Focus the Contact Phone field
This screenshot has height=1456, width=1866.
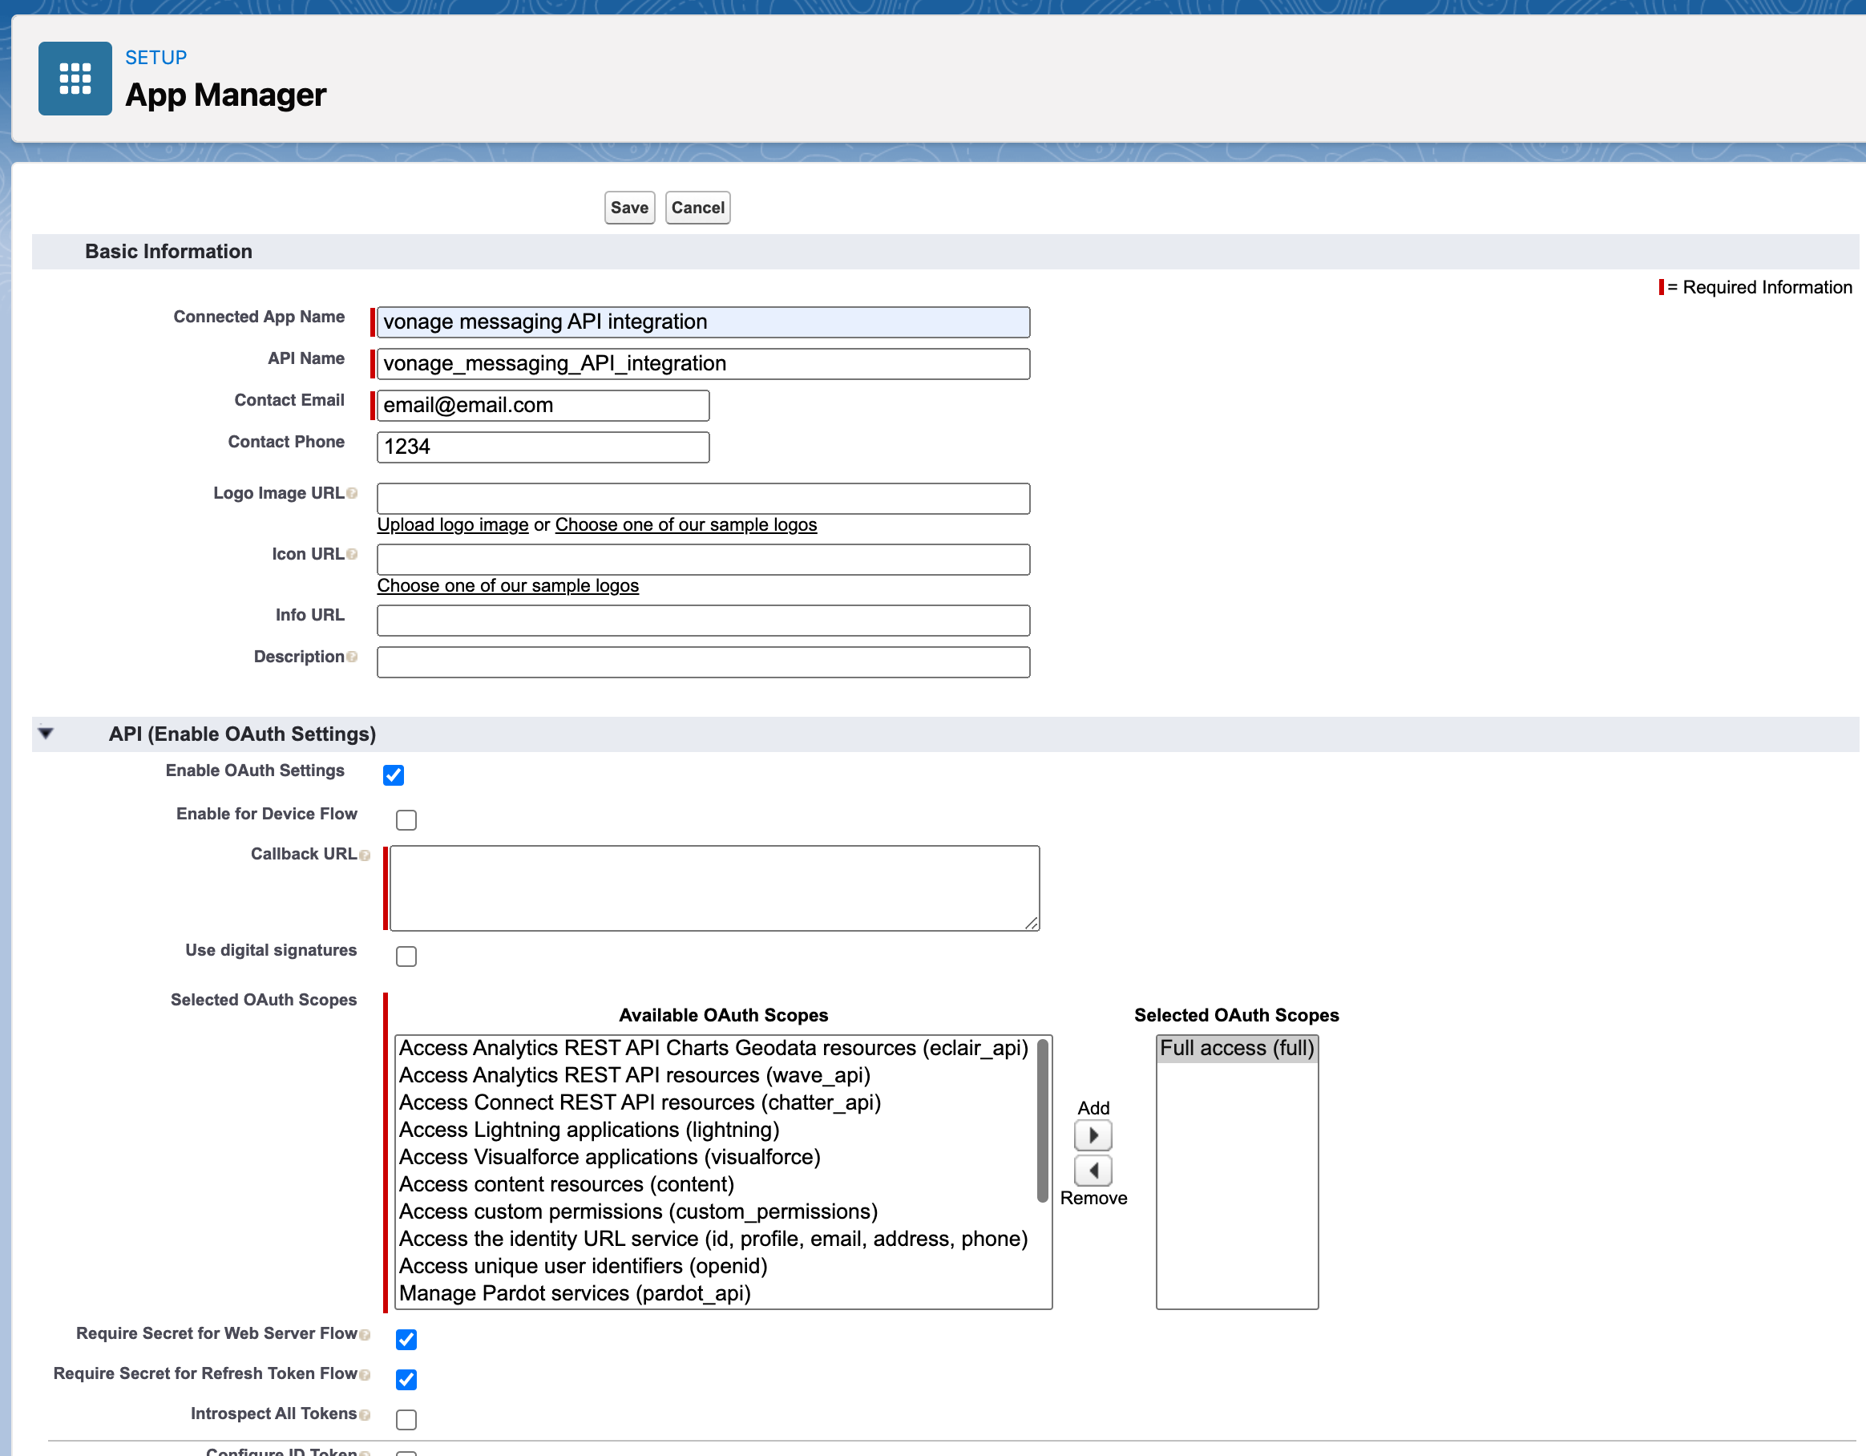point(543,447)
